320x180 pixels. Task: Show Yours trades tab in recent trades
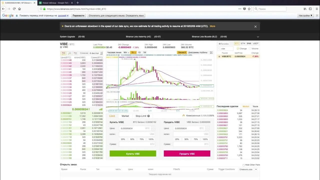click(255, 106)
